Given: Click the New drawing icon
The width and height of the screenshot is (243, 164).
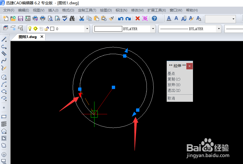Looking at the screenshot, I should pyautogui.click(x=6, y=18).
